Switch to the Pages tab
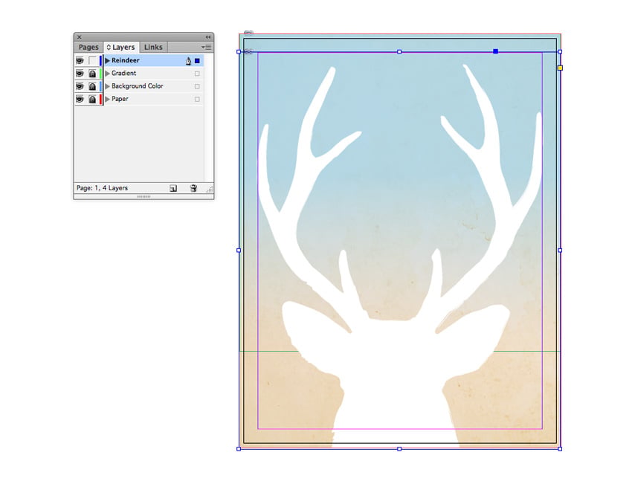Viewport: 632px width, 481px height. pyautogui.click(x=88, y=47)
